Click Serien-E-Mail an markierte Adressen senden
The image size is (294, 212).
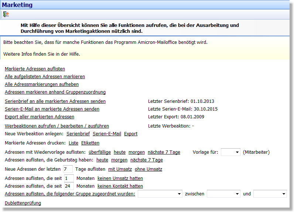(52, 109)
